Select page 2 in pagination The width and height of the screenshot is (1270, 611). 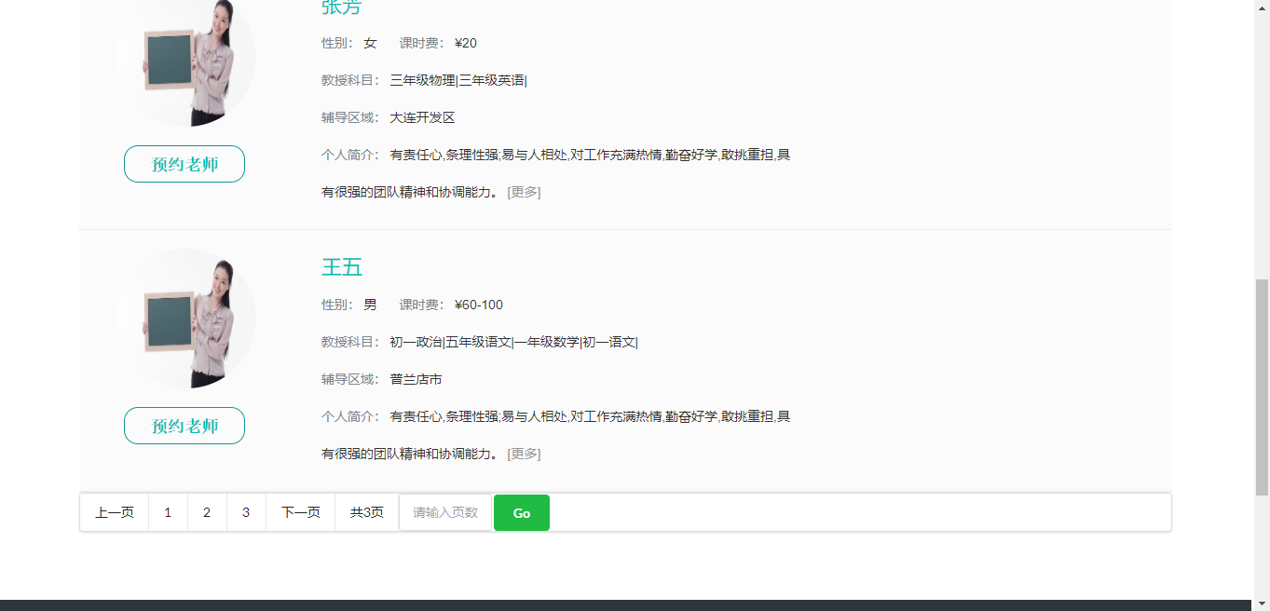(207, 512)
